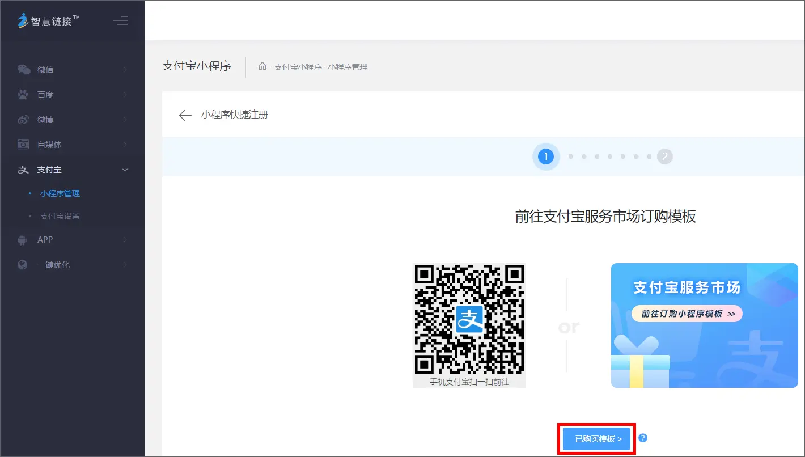Click the 一键优化 globe icon
Image resolution: width=805 pixels, height=457 pixels.
click(23, 265)
